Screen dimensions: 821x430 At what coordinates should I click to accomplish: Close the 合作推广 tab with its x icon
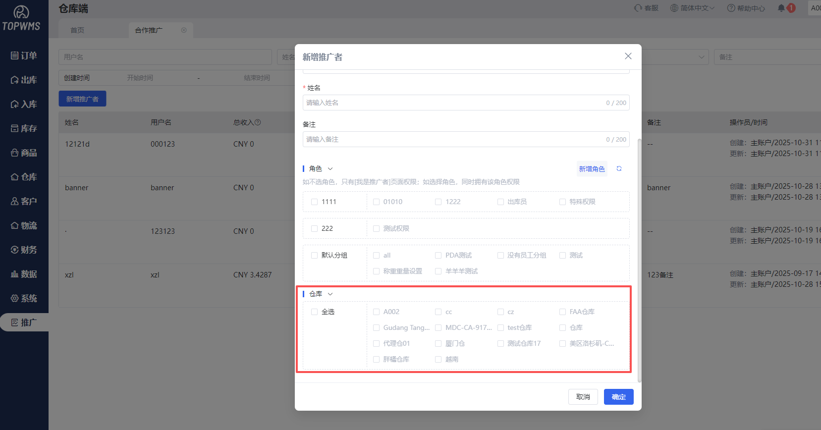pyautogui.click(x=184, y=30)
